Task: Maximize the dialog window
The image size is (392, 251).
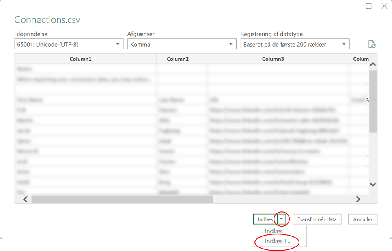Action: tap(368, 6)
